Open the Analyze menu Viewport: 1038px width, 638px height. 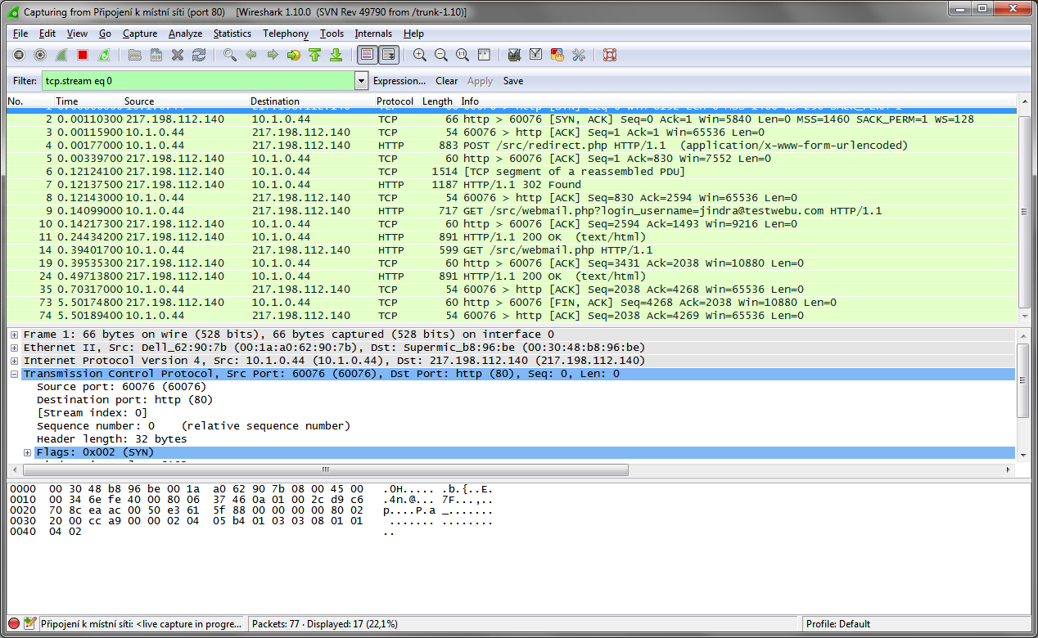(x=185, y=34)
